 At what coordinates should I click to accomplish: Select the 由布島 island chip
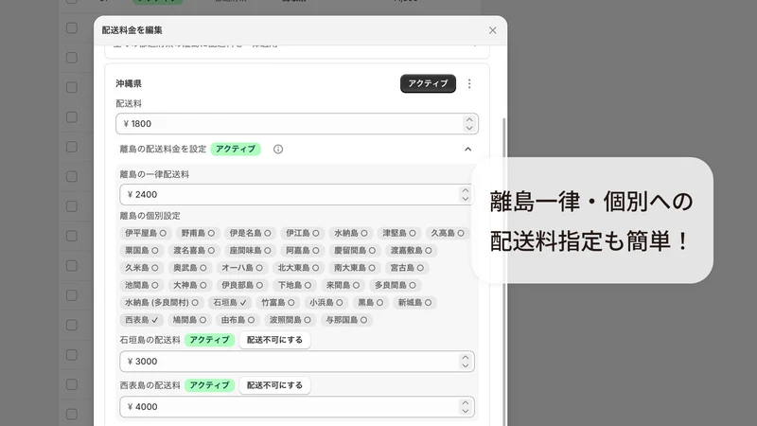pos(238,320)
